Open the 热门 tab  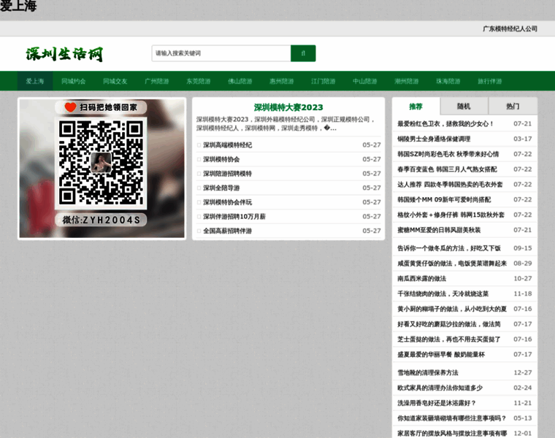[513, 106]
